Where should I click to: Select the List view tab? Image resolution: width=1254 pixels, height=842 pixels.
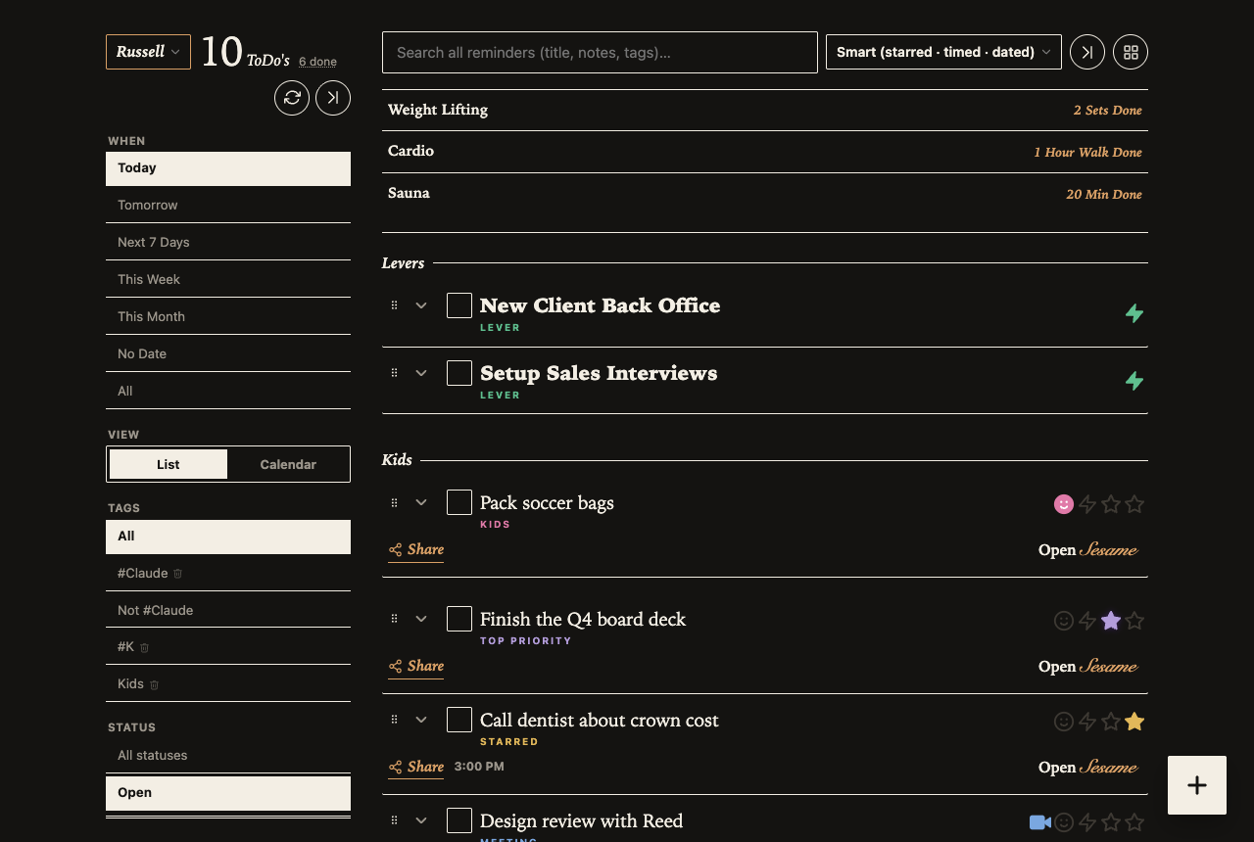point(169,464)
